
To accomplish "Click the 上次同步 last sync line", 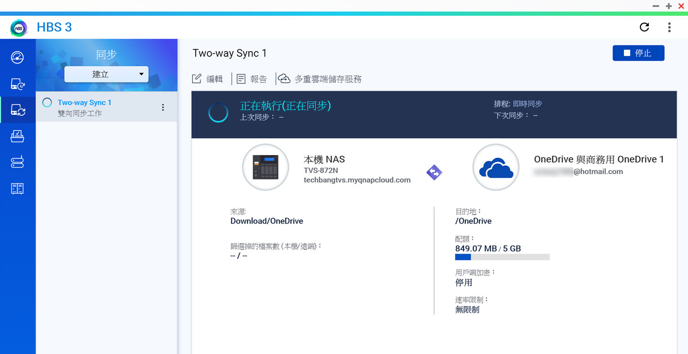I will click(261, 117).
